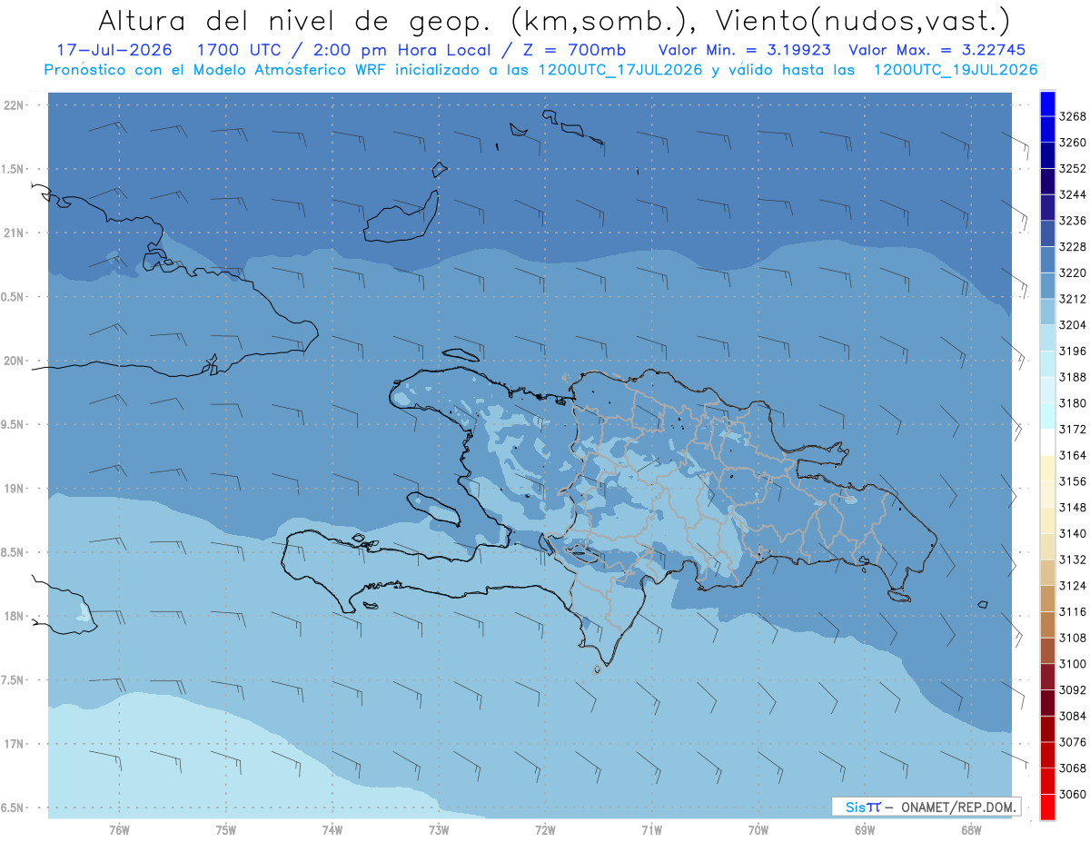Click the "21N" latitude axis label
The width and height of the screenshot is (1090, 842).
click(15, 233)
